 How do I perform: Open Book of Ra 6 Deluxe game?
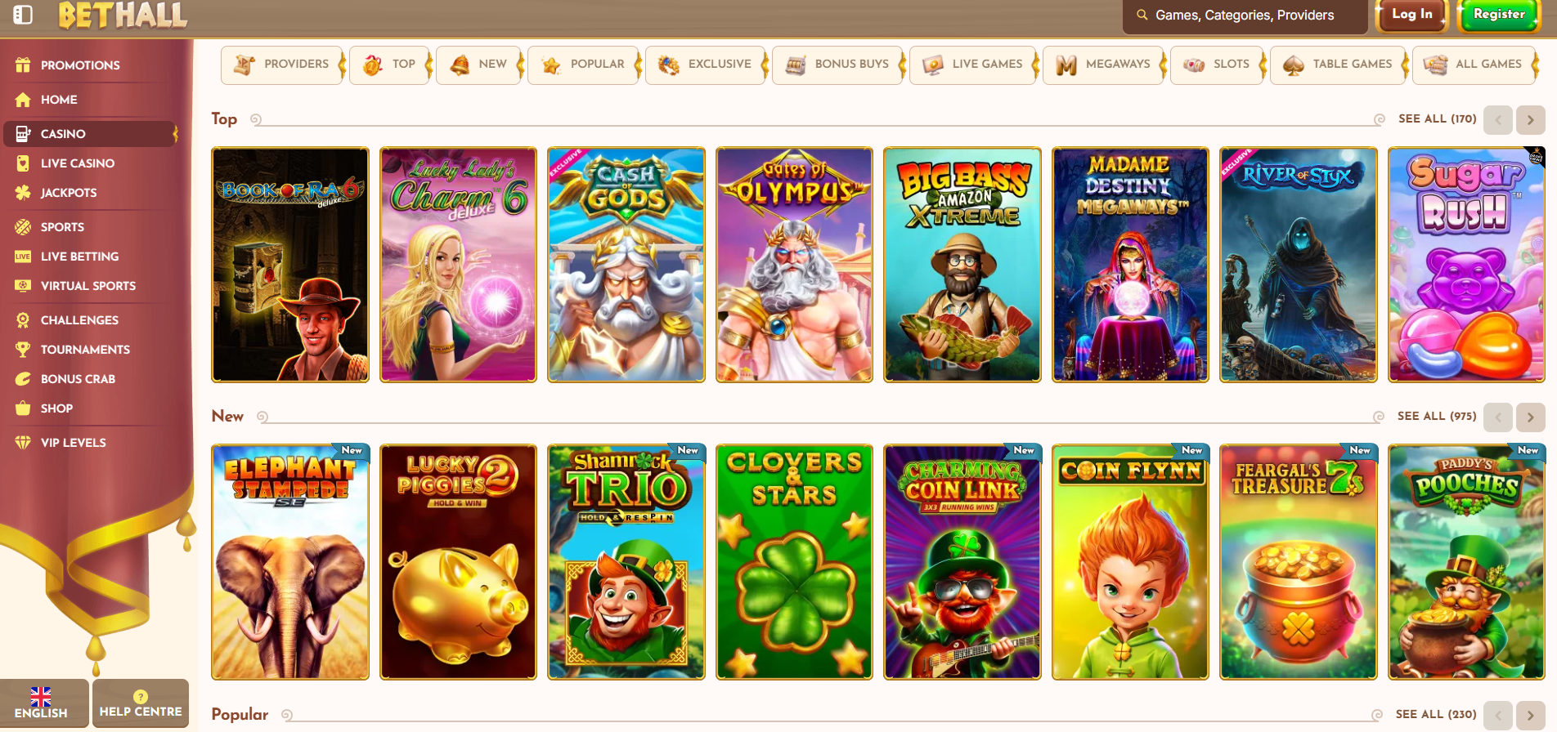click(290, 265)
